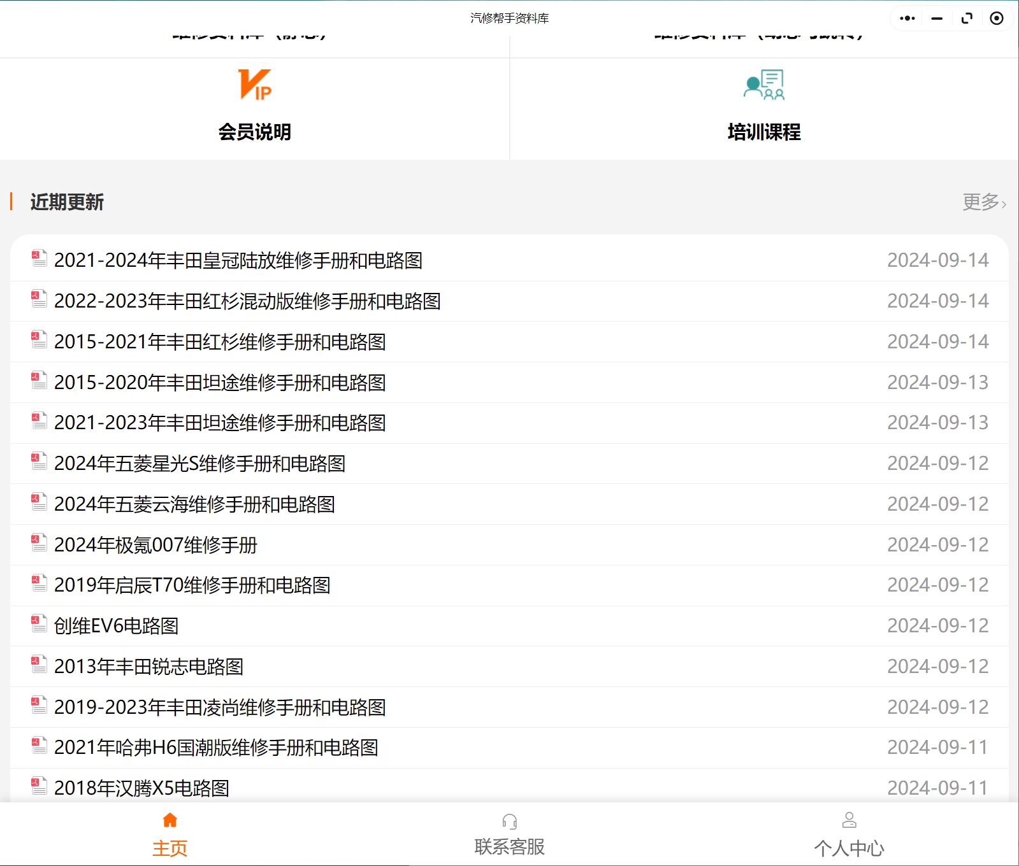Screen dimensions: 1019x866
Task: Open 2021-2024年丰田皇冠陆放 repair manual
Action: coord(238,260)
